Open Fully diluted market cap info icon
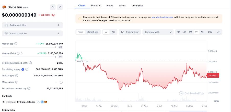 (29, 89)
